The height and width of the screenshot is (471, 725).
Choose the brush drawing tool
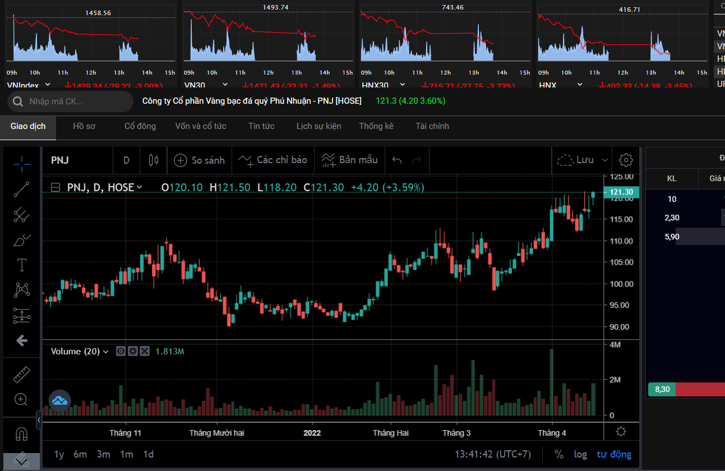pos(22,240)
